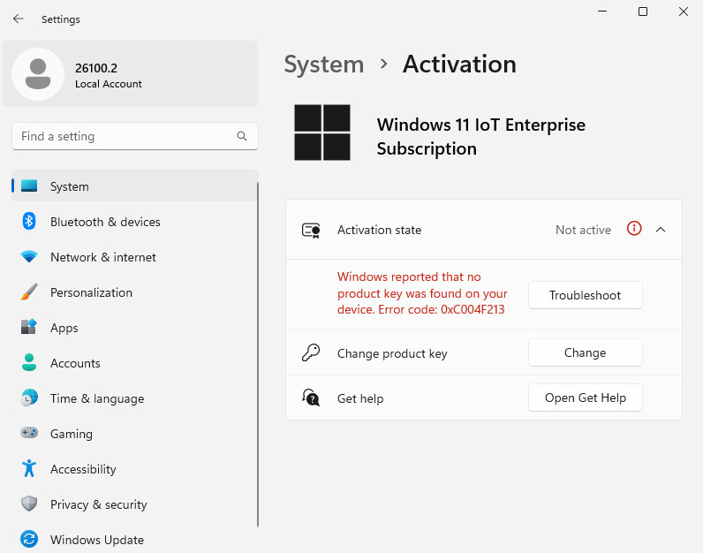Minimize the Settings window
Screen dimensions: 703x553
[x=602, y=11]
